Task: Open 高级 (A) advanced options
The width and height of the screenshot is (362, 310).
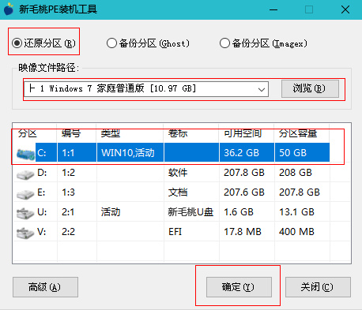Action: (45, 287)
